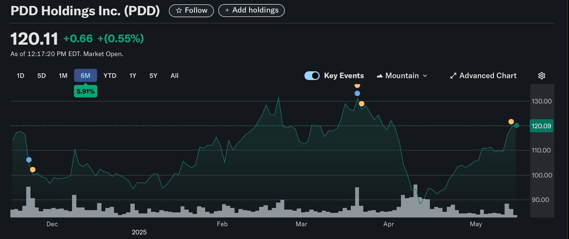Select the YTD time range
Image resolution: width=569 pixels, height=239 pixels.
pos(110,76)
